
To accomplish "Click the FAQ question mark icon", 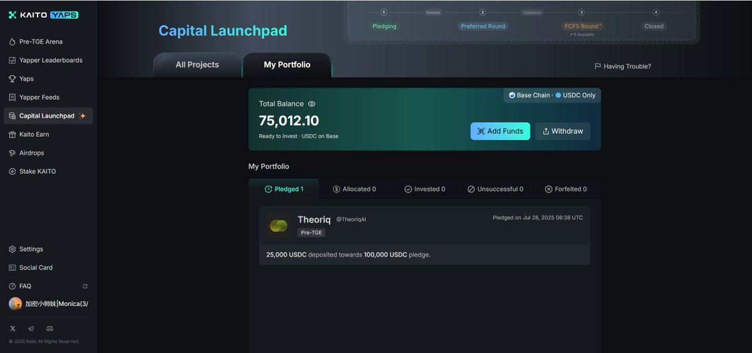I will click(13, 286).
